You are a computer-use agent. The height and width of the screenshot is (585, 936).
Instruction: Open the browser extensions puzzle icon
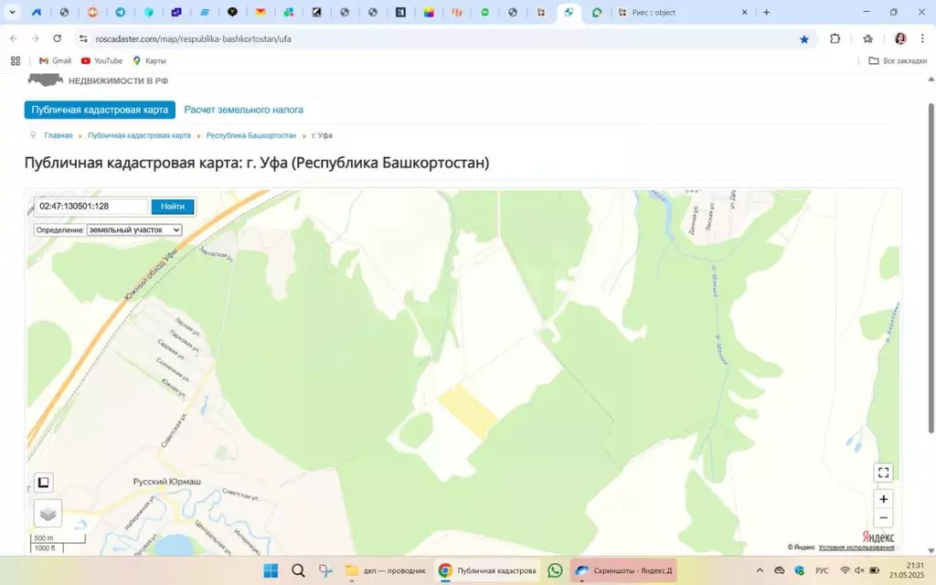[x=835, y=39]
